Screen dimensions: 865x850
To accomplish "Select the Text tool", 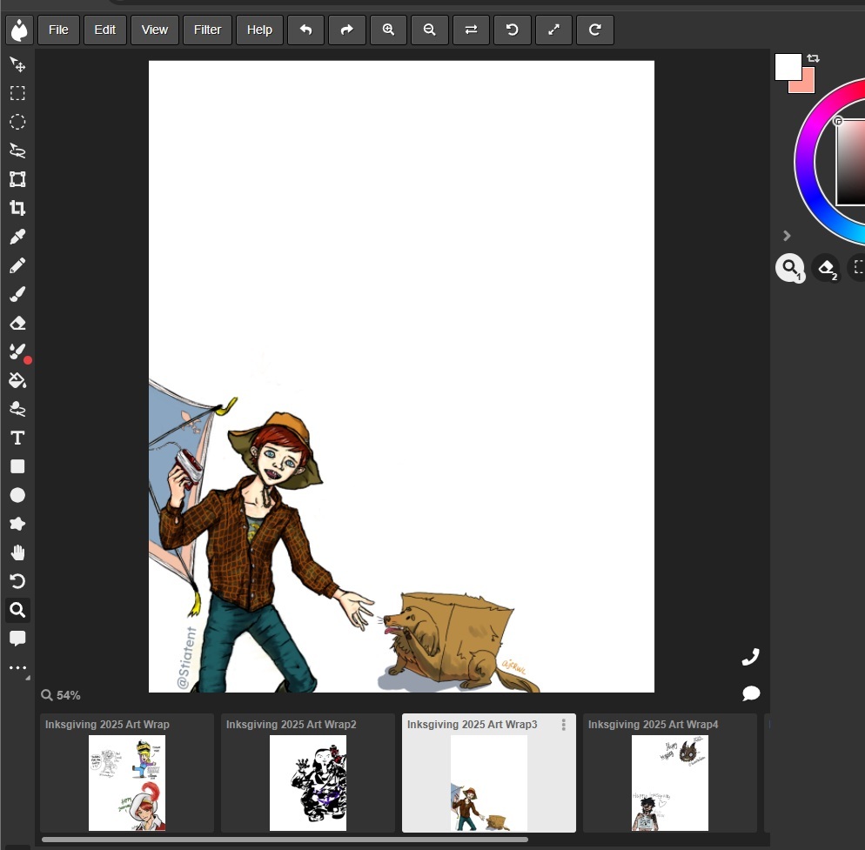I will [x=17, y=438].
